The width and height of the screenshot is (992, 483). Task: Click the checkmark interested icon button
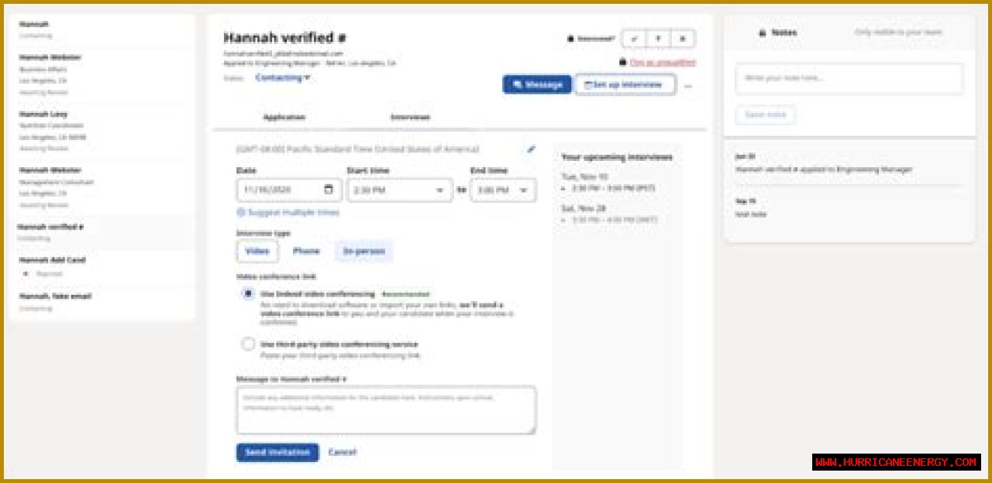(x=634, y=39)
